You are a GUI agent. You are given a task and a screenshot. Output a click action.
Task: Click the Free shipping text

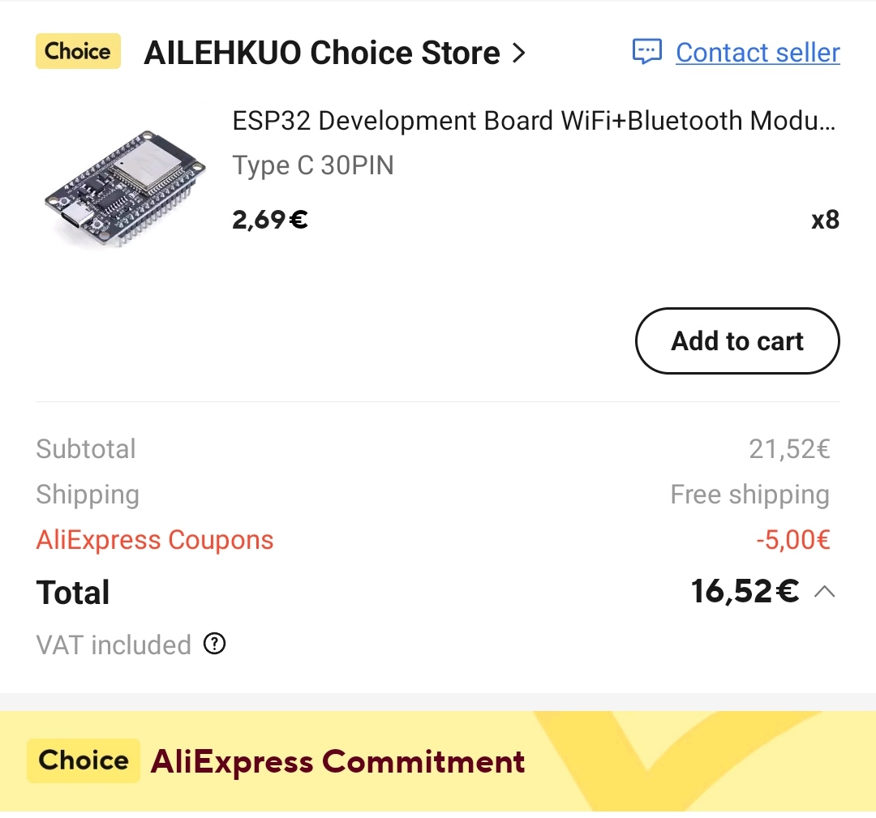point(749,495)
